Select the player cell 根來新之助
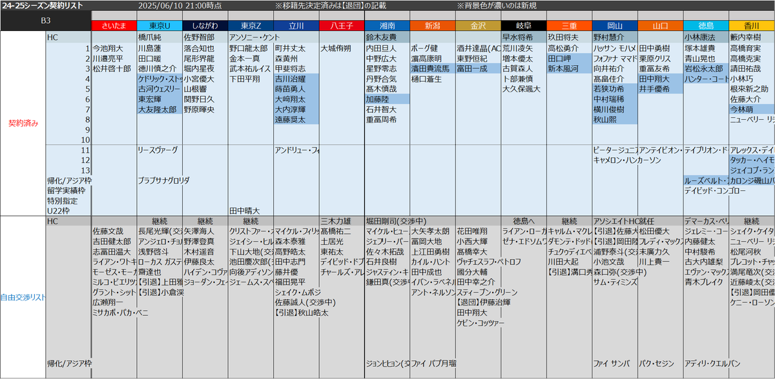 pos(752,88)
